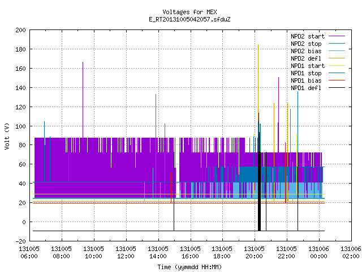Click the y-axis tick value 160
362x272 pixels.
pos(20,69)
